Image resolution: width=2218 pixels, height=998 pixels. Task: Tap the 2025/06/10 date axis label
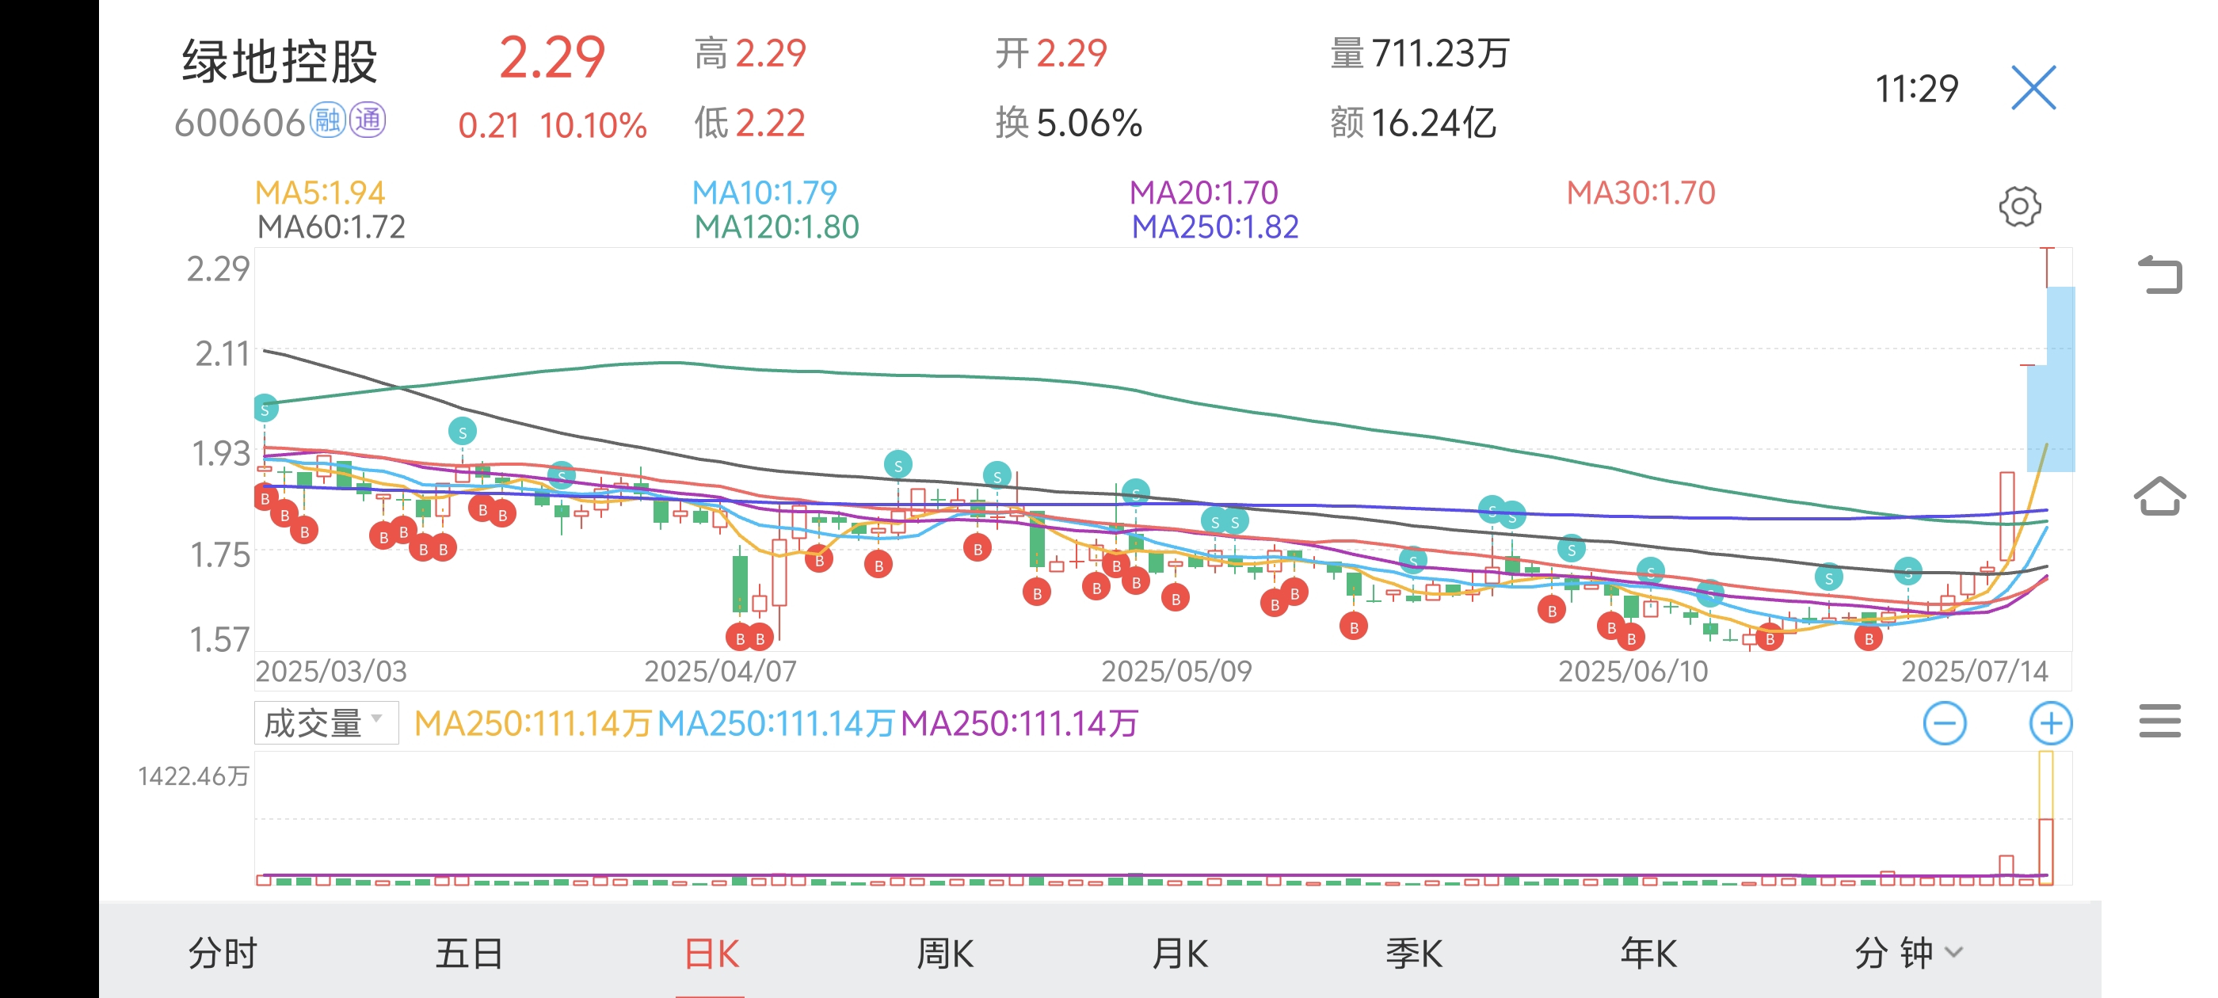pos(1633,671)
